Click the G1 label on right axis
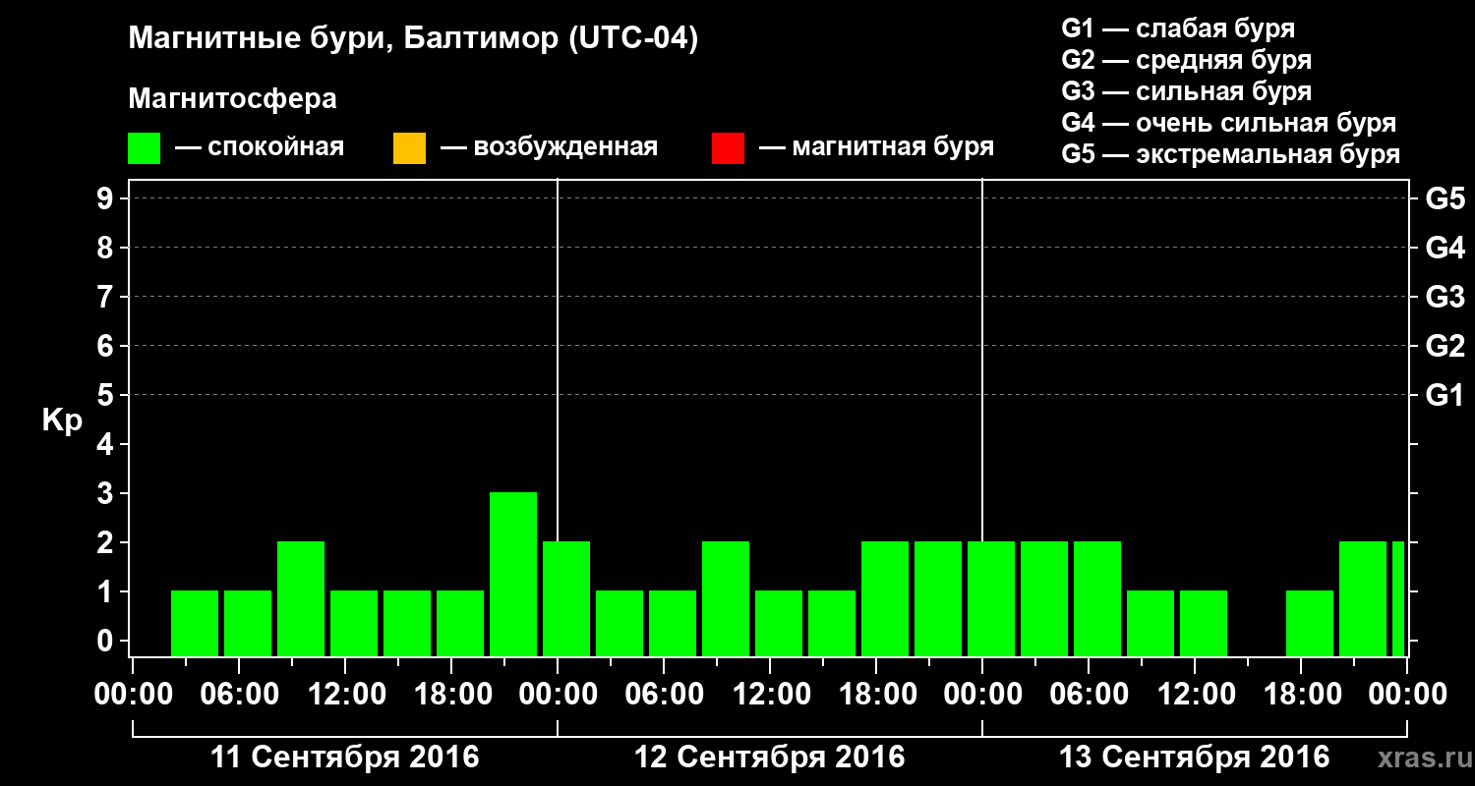The width and height of the screenshot is (1475, 786). 1445,395
